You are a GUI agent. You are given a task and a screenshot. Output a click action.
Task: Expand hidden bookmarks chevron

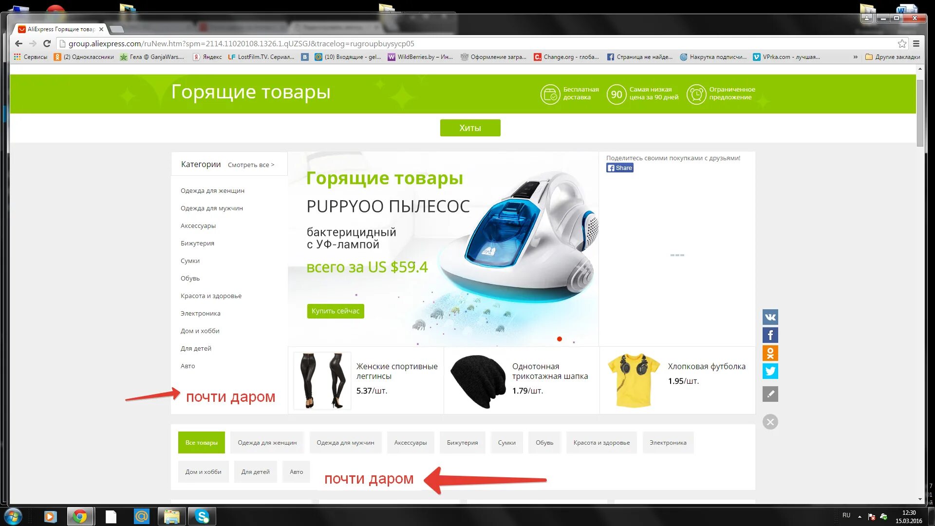[x=855, y=57]
